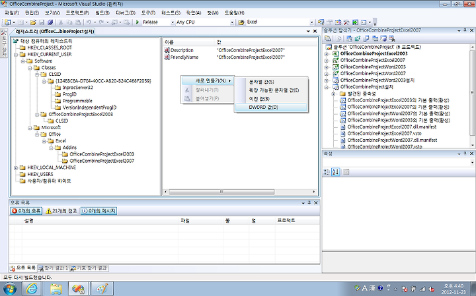The image size is (476, 296).
Task: Open the Object Browser toolbar icon
Action: point(338,22)
